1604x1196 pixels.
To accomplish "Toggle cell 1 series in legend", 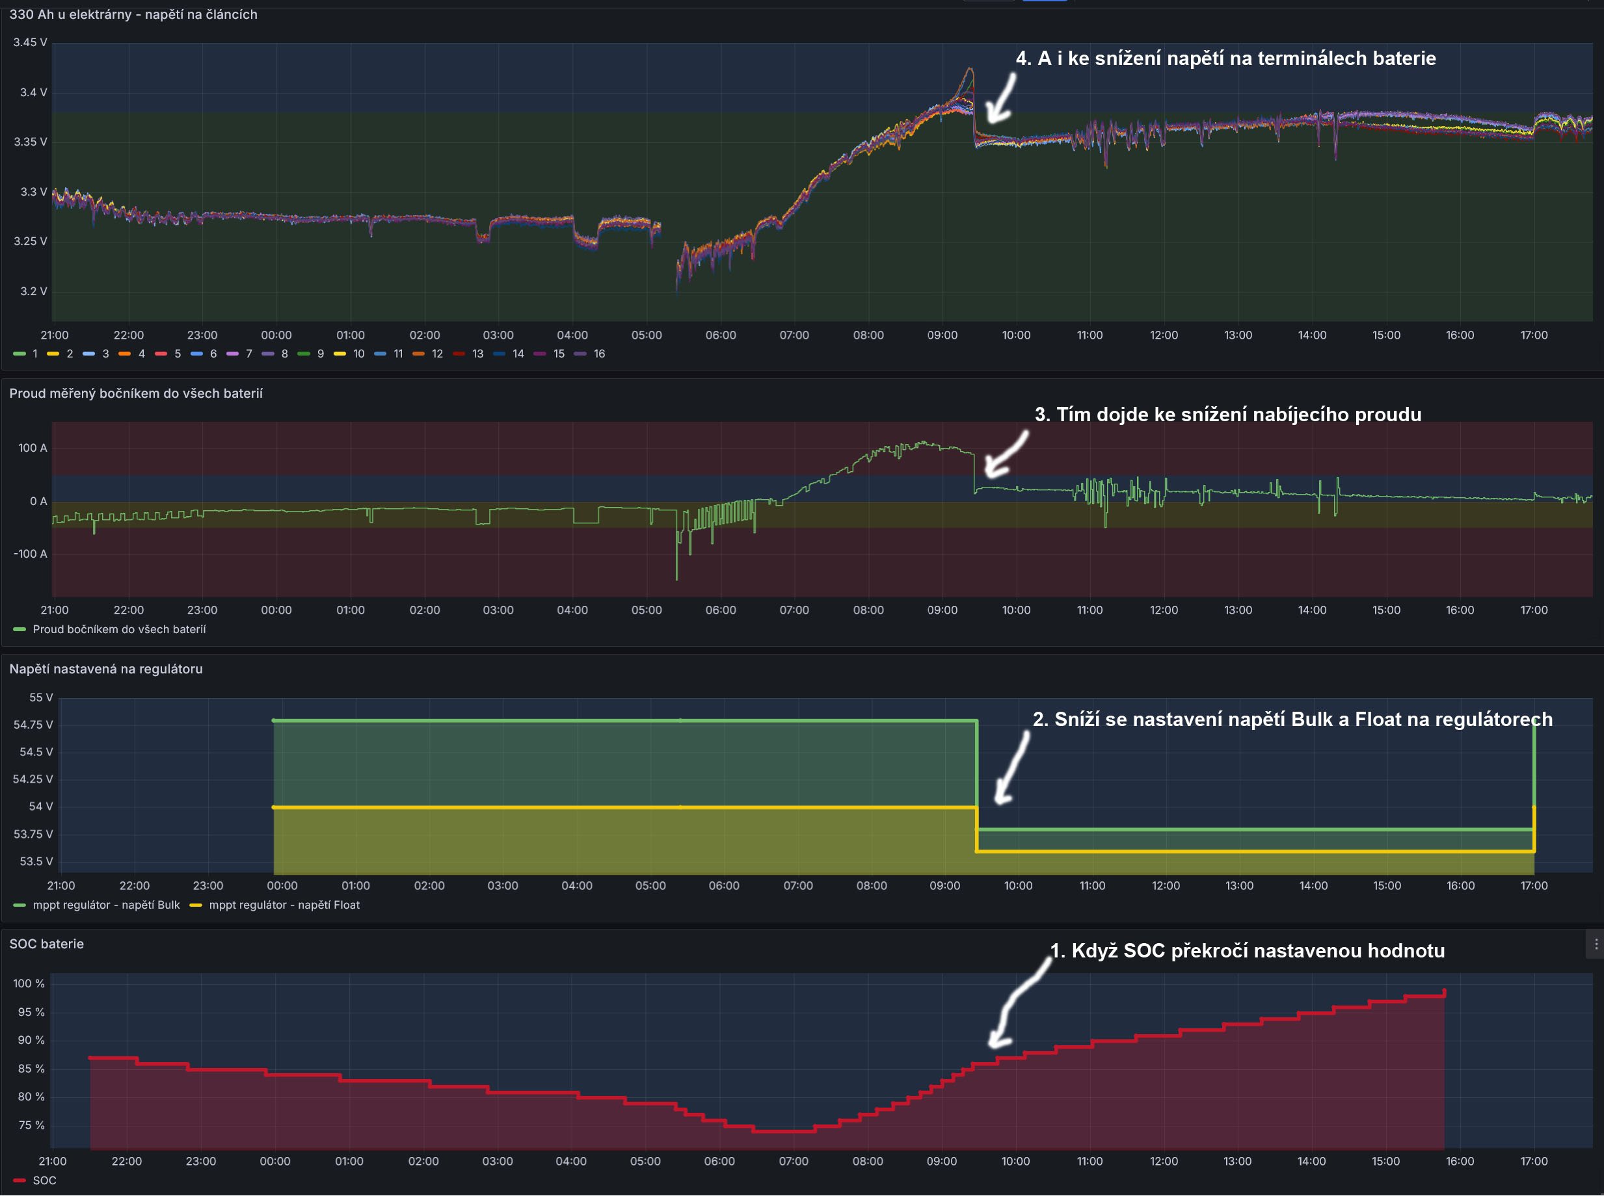I will [x=34, y=354].
